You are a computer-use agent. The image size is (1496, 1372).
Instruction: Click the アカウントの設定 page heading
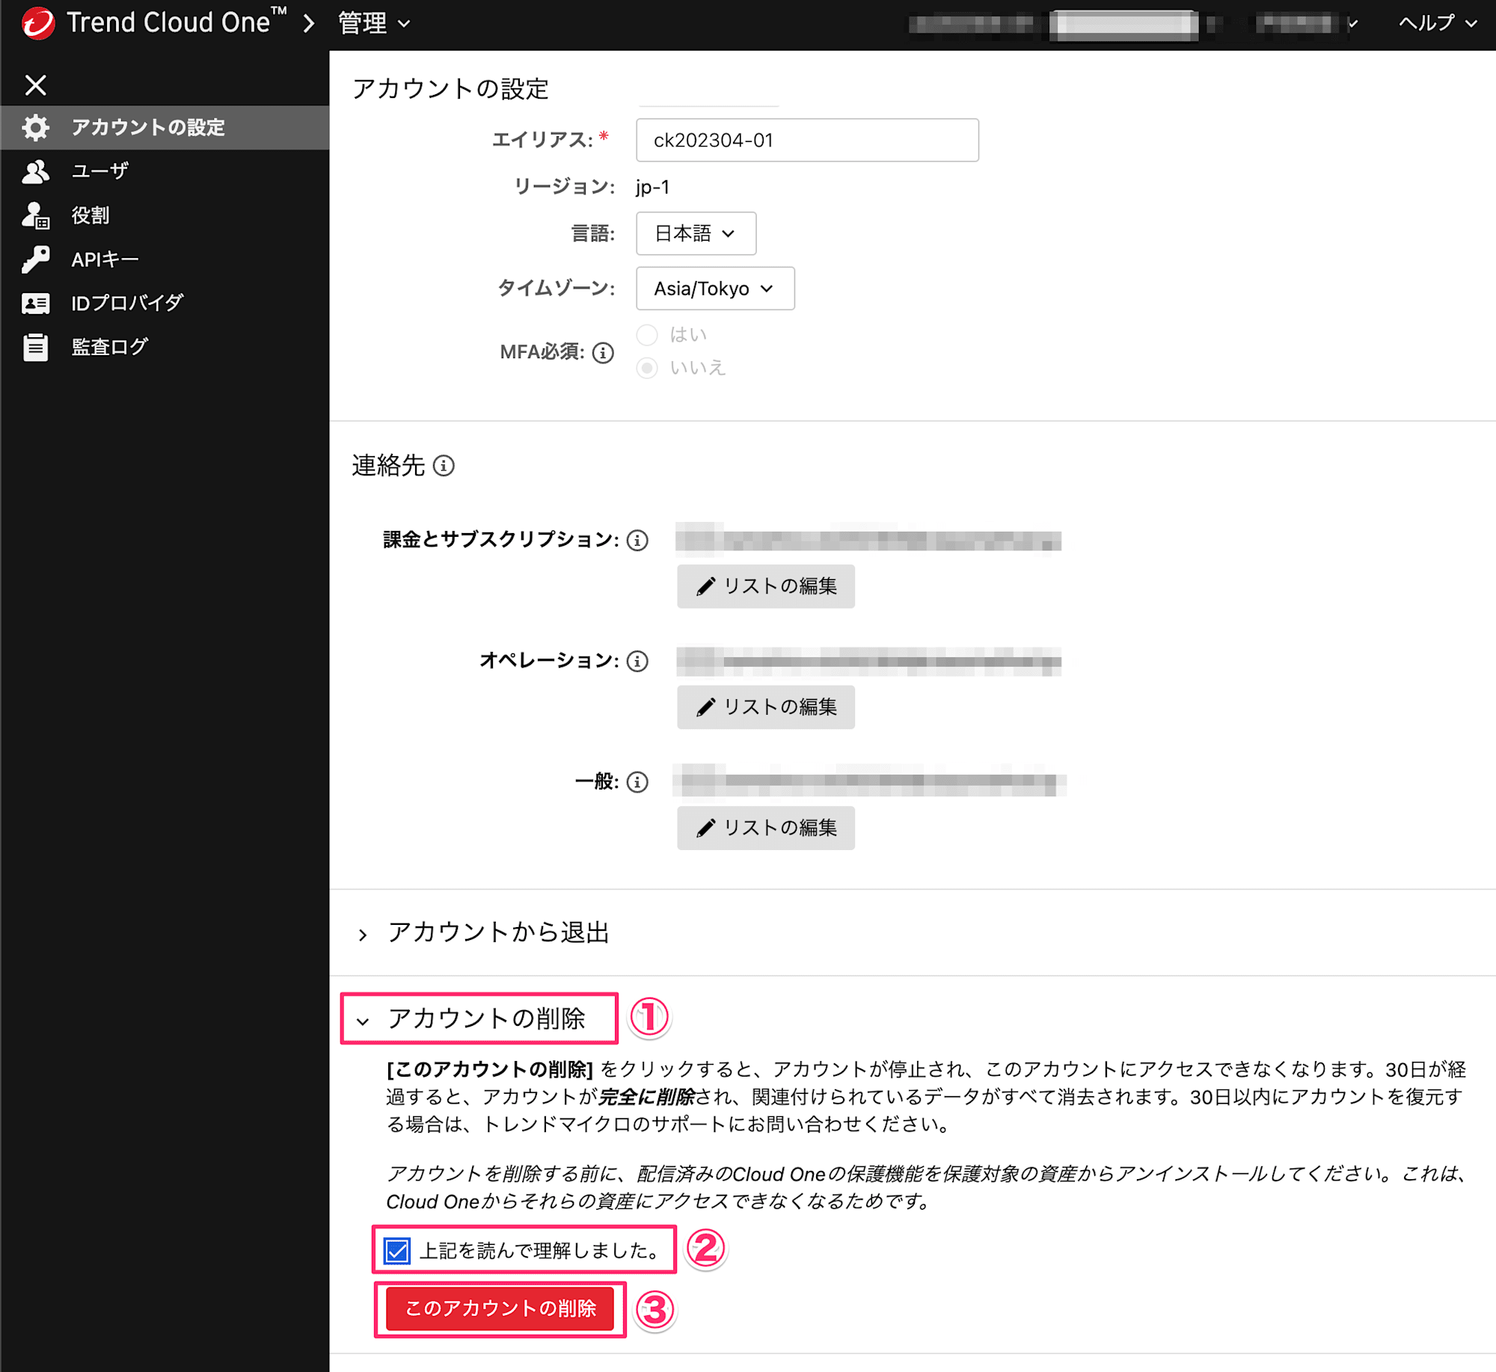pyautogui.click(x=450, y=88)
